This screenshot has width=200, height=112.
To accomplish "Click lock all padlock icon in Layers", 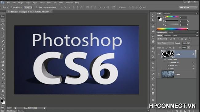I will tap(174, 48).
